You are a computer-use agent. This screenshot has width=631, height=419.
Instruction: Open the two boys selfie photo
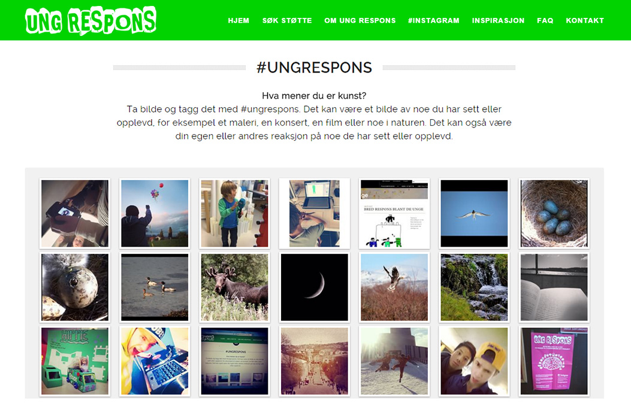[x=474, y=361]
